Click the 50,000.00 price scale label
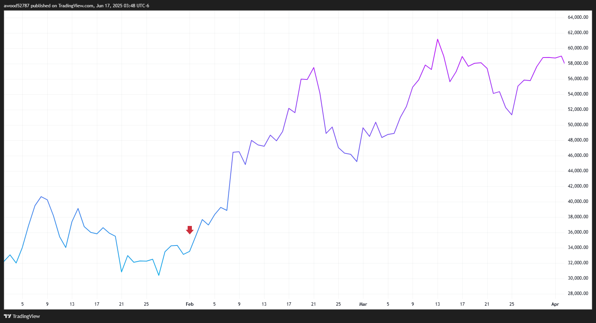 click(x=578, y=125)
